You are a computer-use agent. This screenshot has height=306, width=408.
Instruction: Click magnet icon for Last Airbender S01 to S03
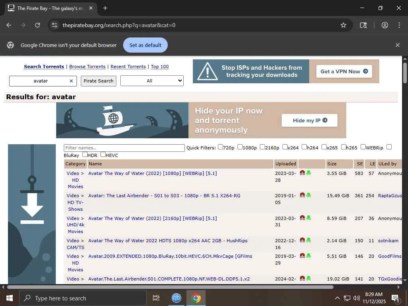click(302, 195)
